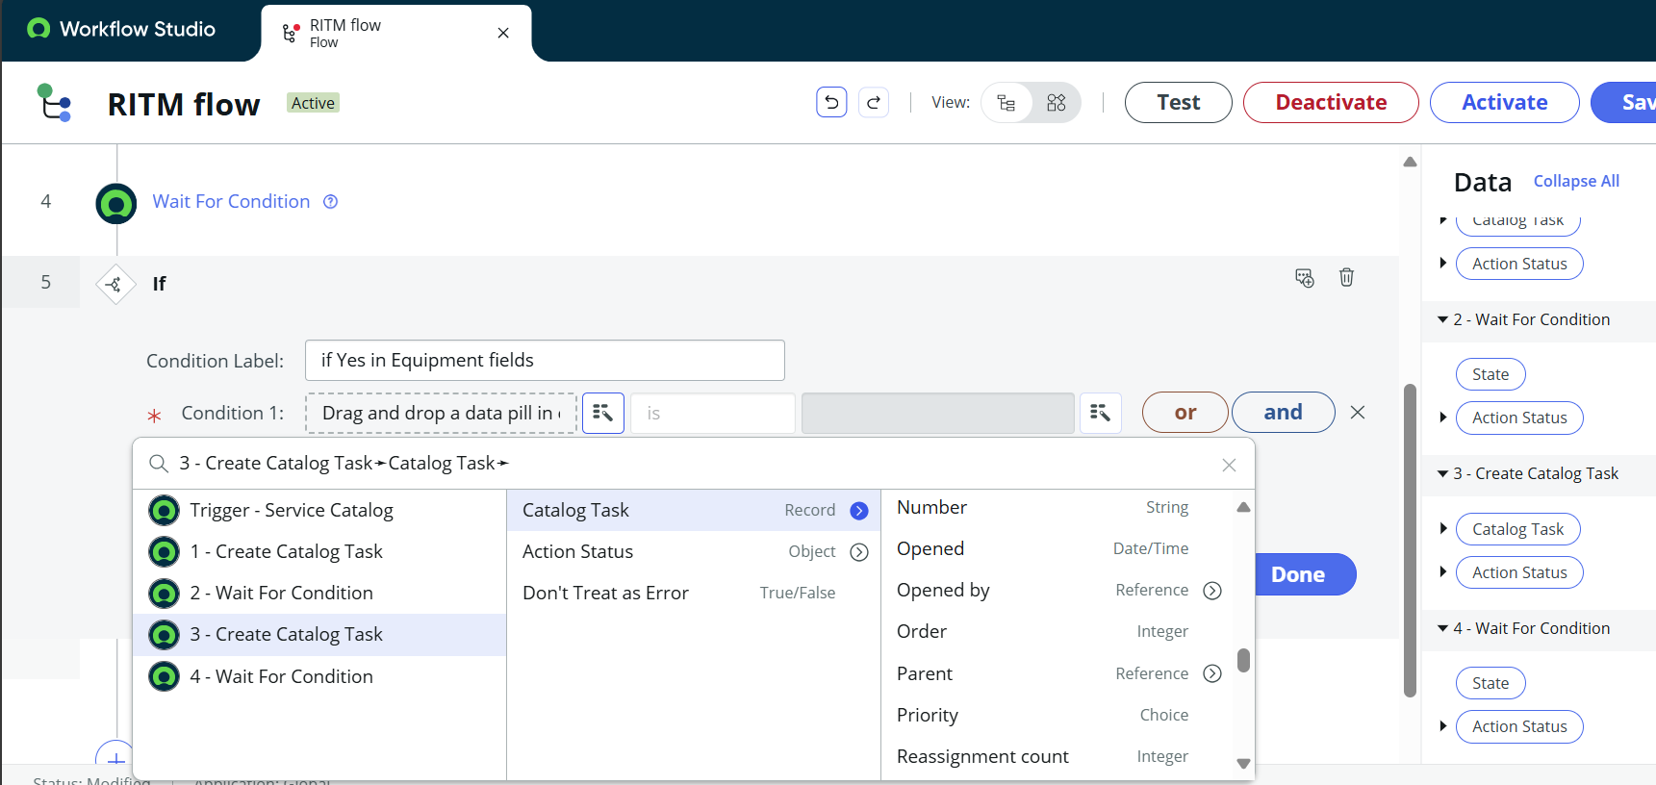The image size is (1656, 785).
Task: Click the If flow logic diamond icon
Action: click(x=115, y=284)
